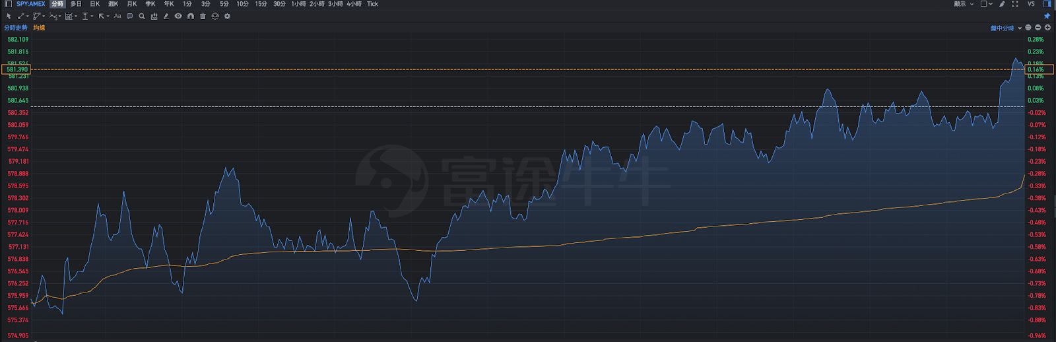The height and width of the screenshot is (342, 1056).
Task: Enter fullscreen chart mode
Action: 1015,4
